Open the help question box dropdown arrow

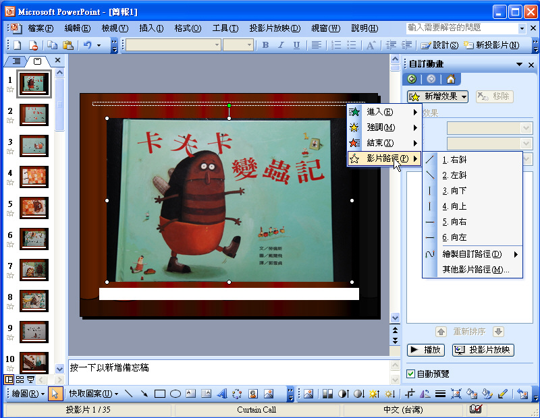(522, 28)
